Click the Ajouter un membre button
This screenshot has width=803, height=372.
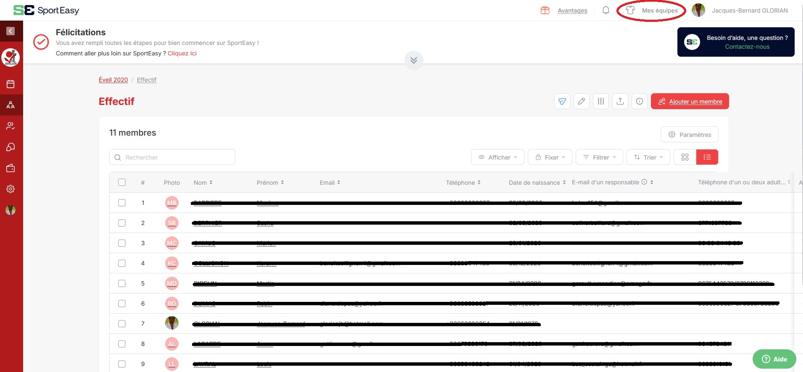tap(690, 101)
